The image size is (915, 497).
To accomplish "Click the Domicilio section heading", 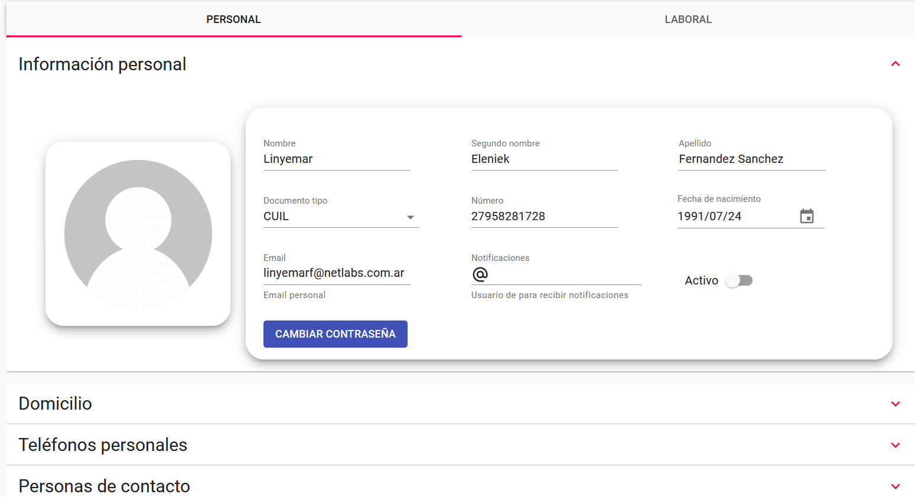I will point(56,404).
